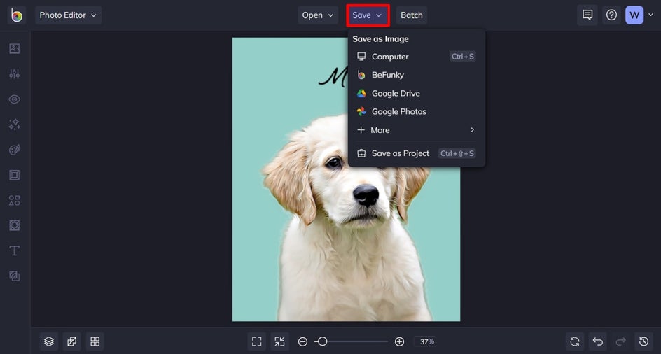Save image to Google Drive

pos(417,93)
